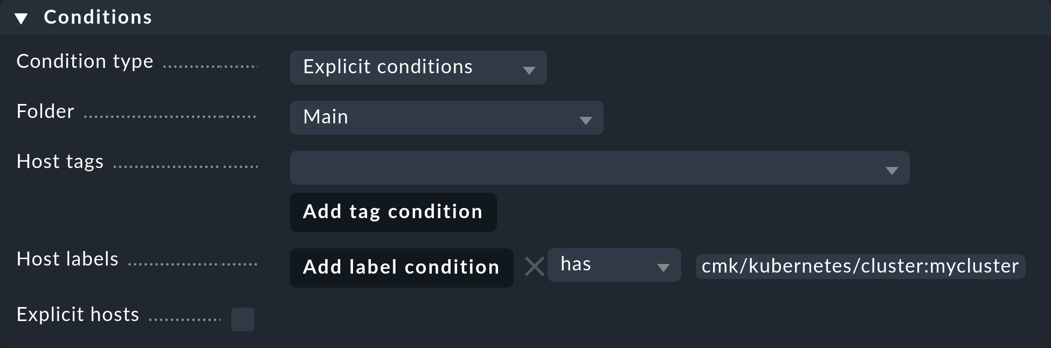1051x348 pixels.
Task: Open the 'has' operator dropdown
Action: pyautogui.click(x=614, y=265)
